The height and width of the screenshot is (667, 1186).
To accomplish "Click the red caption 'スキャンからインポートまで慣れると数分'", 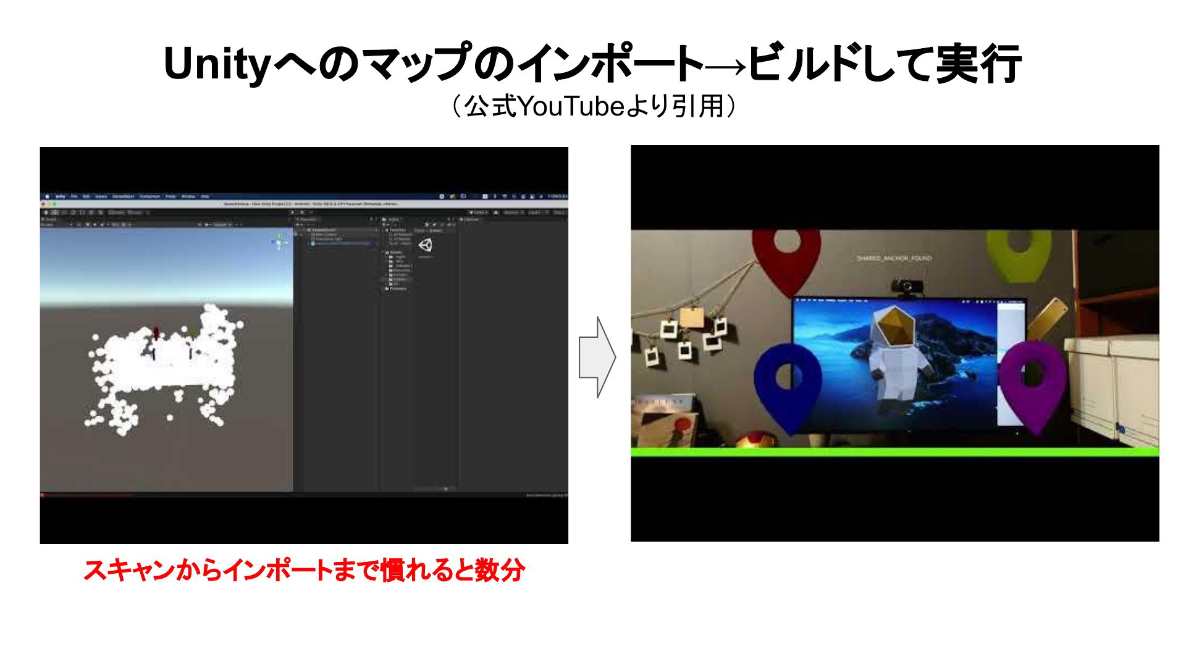I will point(304,570).
